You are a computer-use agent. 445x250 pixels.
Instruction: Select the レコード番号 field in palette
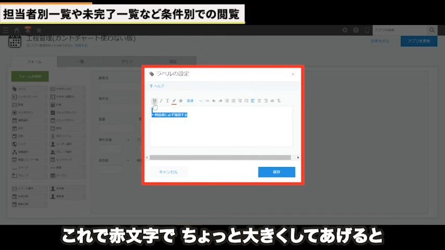29,189
